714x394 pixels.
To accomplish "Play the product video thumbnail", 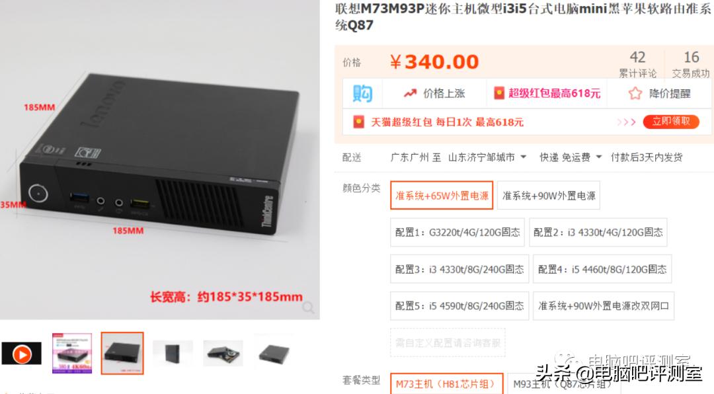I will coord(21,354).
